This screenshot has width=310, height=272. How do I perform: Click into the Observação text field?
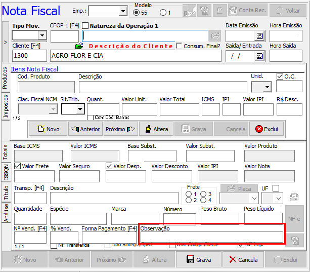click(x=211, y=237)
